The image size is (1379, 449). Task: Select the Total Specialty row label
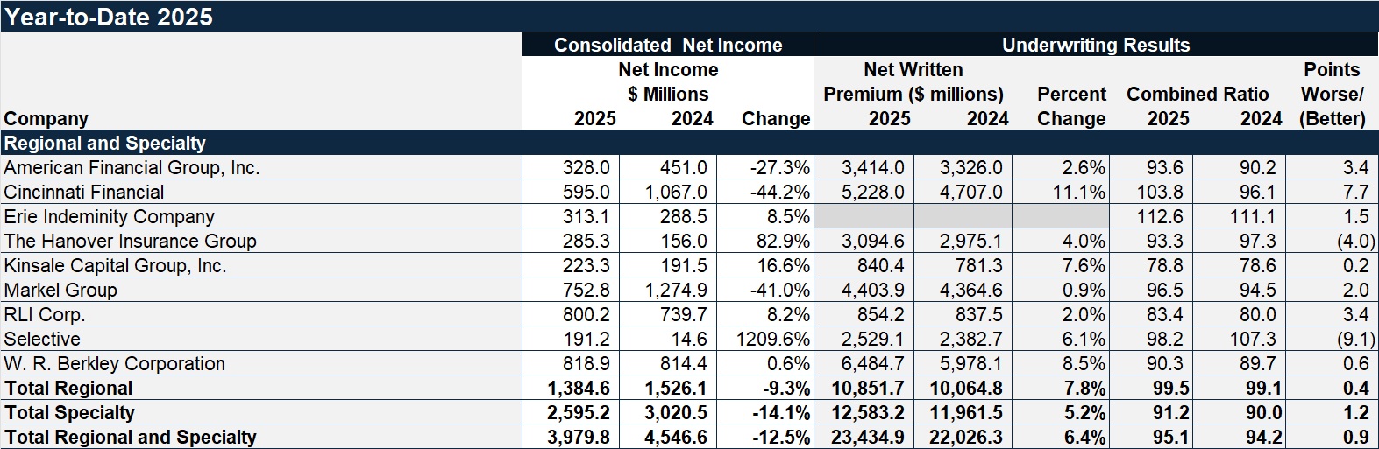click(x=70, y=412)
